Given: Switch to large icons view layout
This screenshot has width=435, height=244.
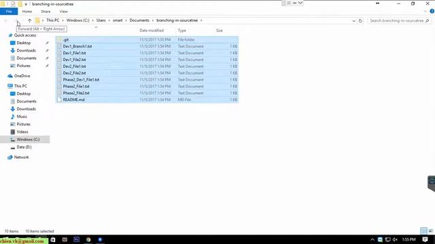Looking at the screenshot, I should (430, 231).
